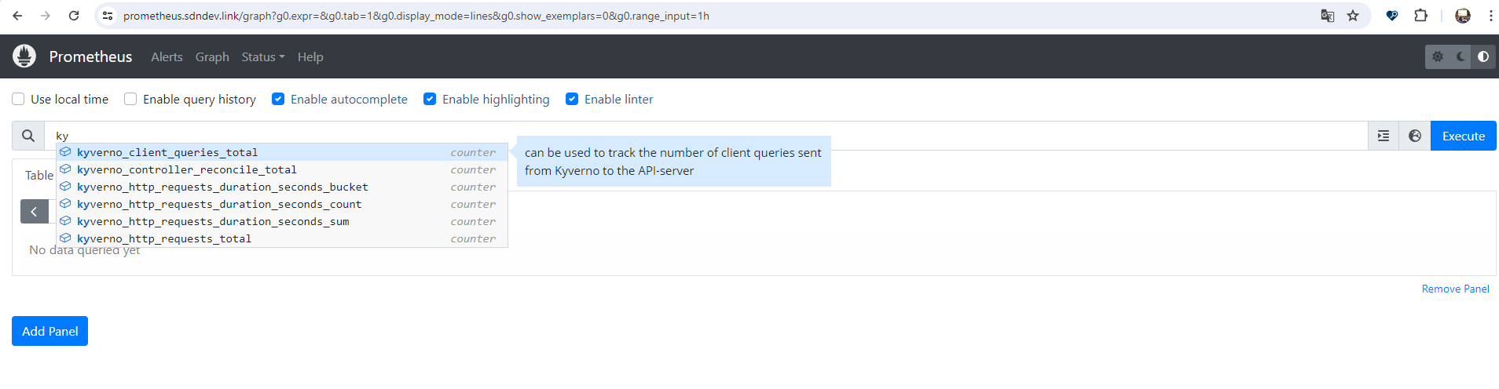
Task: Enable query history checkbox
Action: tap(130, 99)
